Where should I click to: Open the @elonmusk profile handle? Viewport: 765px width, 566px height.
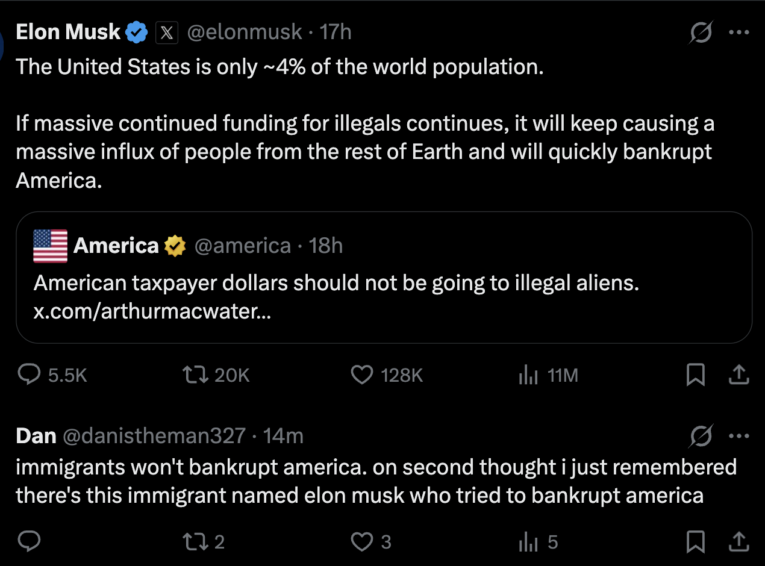click(245, 33)
